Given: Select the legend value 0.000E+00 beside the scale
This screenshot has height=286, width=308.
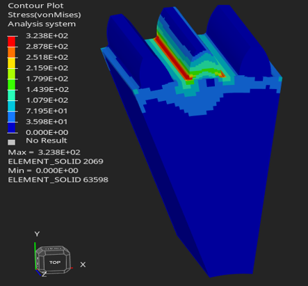Looking at the screenshot, I should tap(47, 132).
